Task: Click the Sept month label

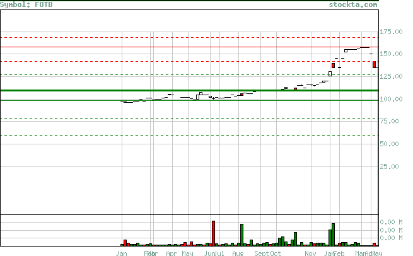Action: pyautogui.click(x=262, y=253)
